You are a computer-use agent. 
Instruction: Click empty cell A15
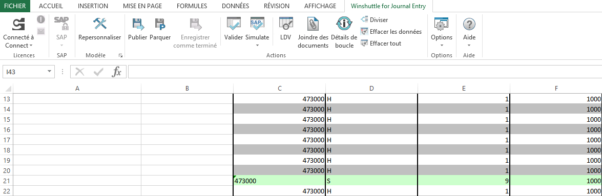pyautogui.click(x=77, y=119)
